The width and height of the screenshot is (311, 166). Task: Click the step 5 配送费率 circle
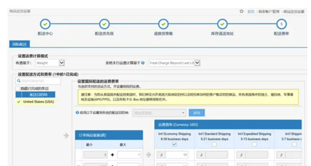[281, 24]
